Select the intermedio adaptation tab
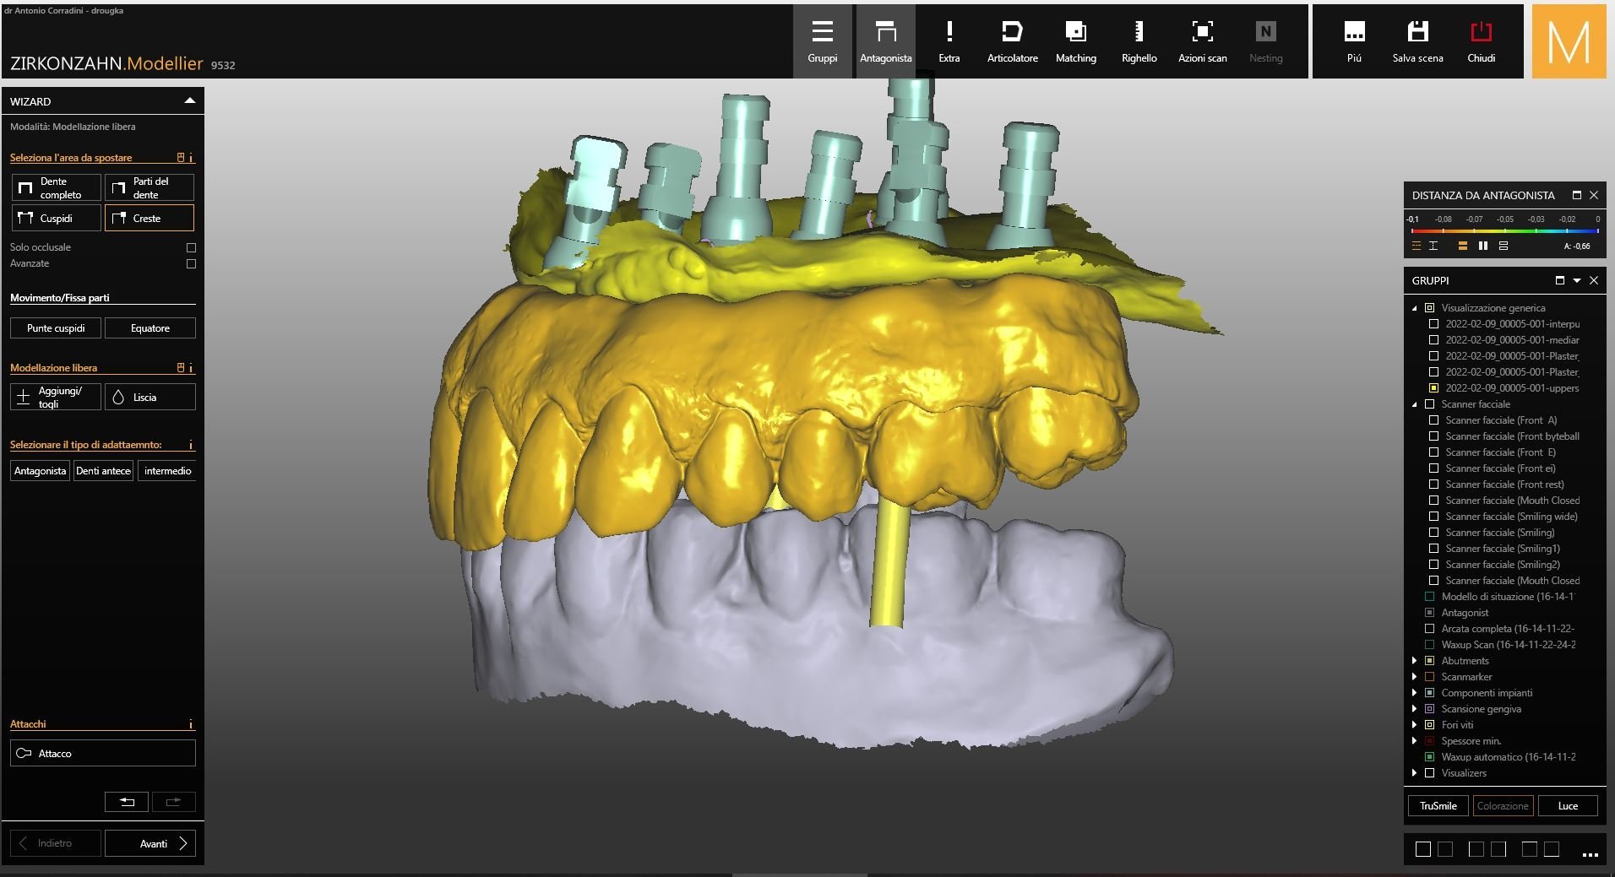The width and height of the screenshot is (1615, 877). (167, 471)
